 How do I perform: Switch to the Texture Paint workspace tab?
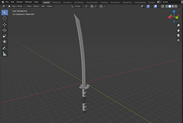point(92,2)
